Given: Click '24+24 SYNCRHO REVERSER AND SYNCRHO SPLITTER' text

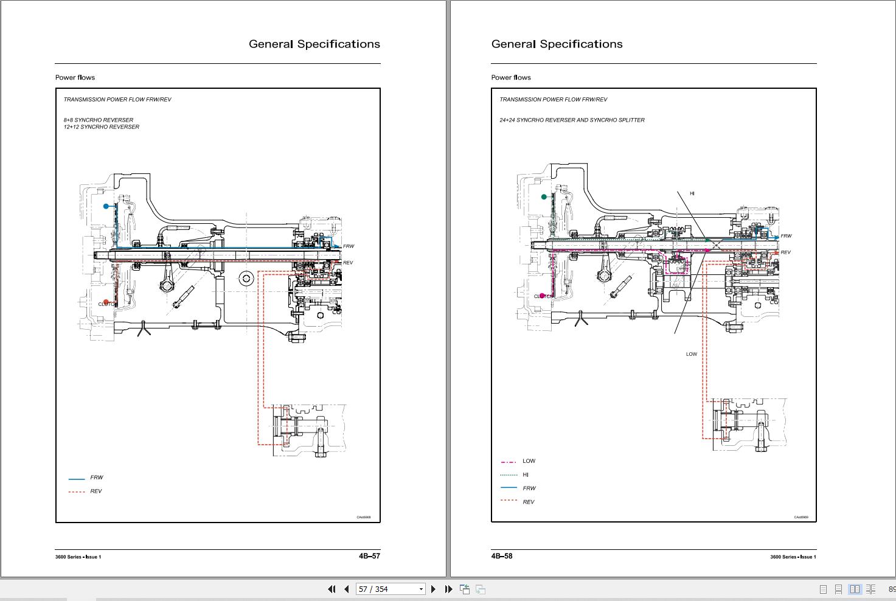Looking at the screenshot, I should [572, 120].
